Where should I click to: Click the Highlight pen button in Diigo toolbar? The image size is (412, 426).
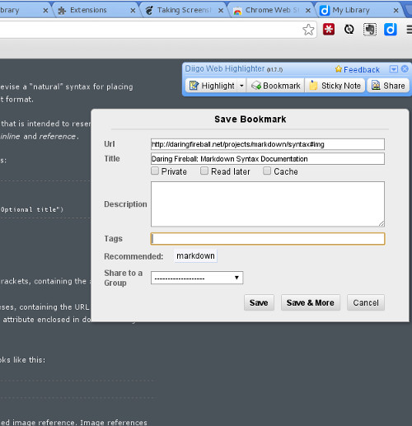click(x=212, y=86)
